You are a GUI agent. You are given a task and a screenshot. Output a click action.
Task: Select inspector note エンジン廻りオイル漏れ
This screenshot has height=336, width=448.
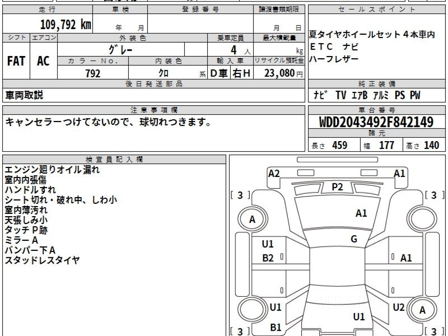tap(52, 170)
